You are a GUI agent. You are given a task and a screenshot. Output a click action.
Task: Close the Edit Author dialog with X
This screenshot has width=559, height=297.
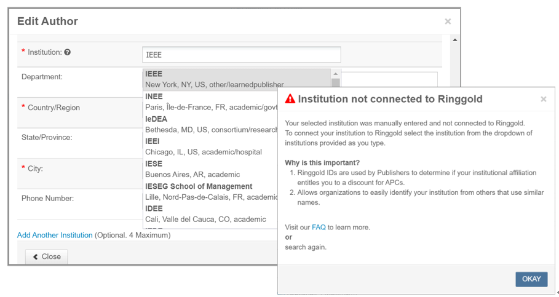tap(448, 22)
